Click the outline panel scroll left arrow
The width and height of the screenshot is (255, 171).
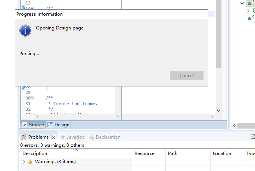point(234,126)
